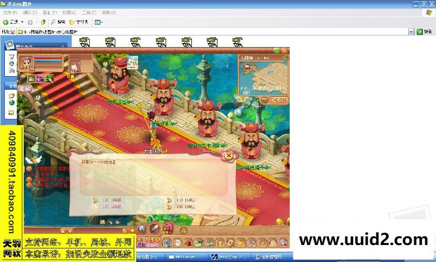The width and height of the screenshot is (436, 262).
Task: Click the greyed Forward arrow button
Action: coord(30,22)
